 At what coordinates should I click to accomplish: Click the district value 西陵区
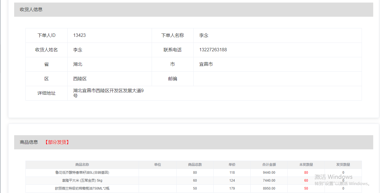click(x=80, y=79)
